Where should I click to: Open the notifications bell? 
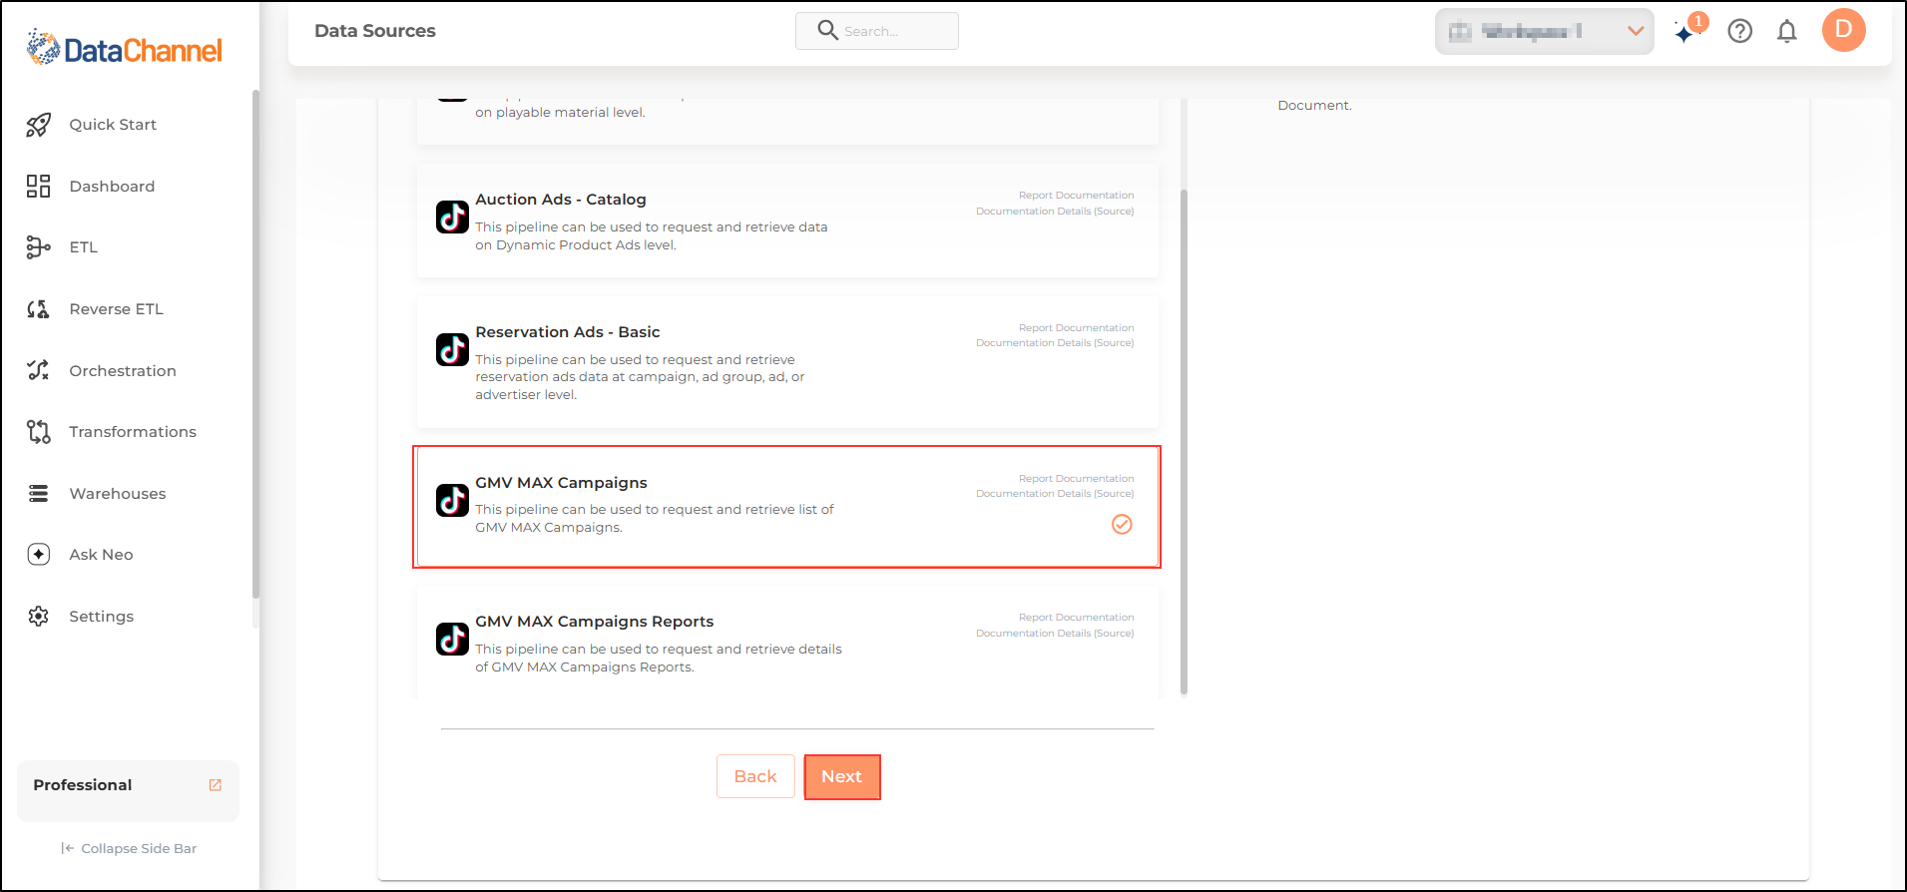(1787, 31)
